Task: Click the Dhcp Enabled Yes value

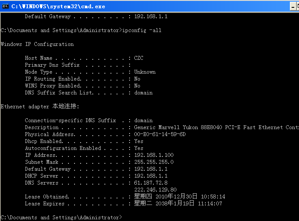Action: (139, 141)
